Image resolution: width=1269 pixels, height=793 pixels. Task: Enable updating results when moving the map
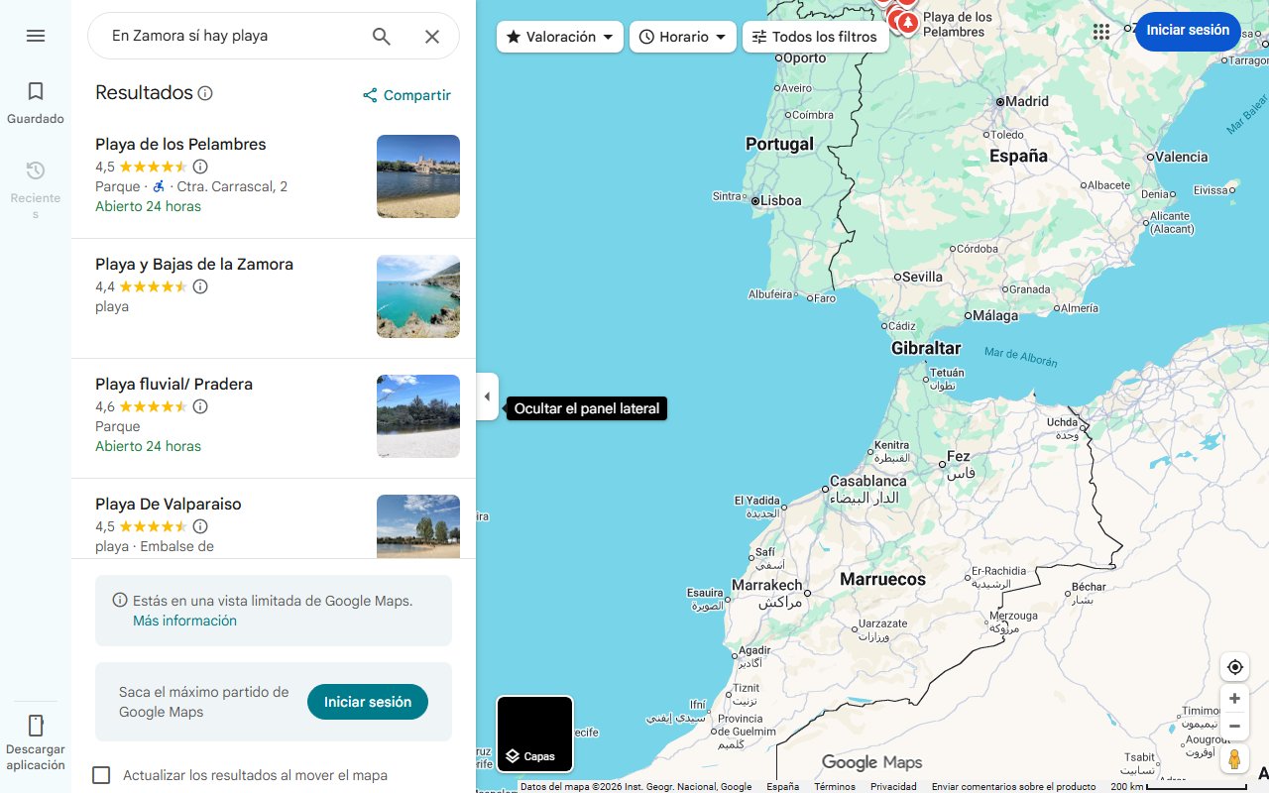[x=100, y=775]
